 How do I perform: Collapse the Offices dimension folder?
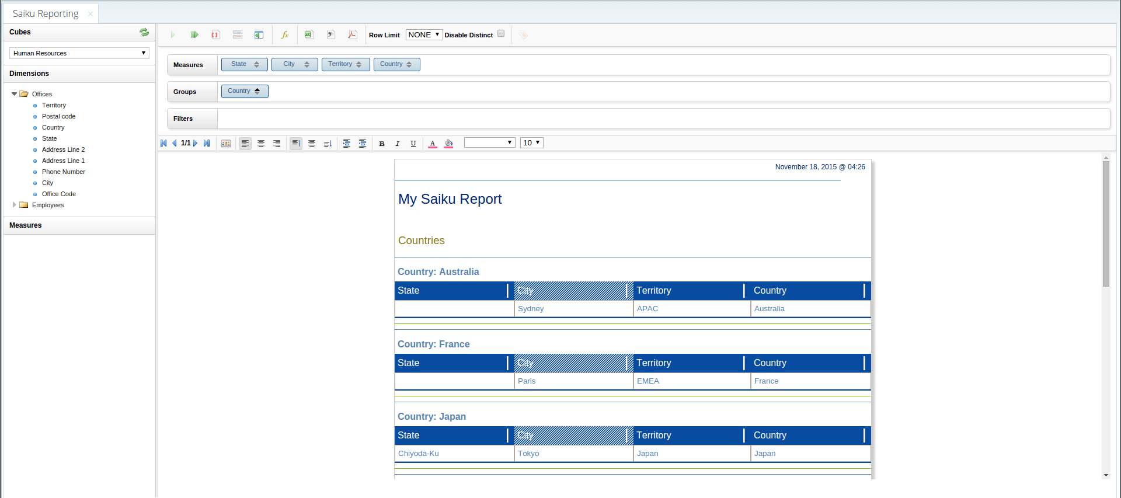tap(15, 94)
